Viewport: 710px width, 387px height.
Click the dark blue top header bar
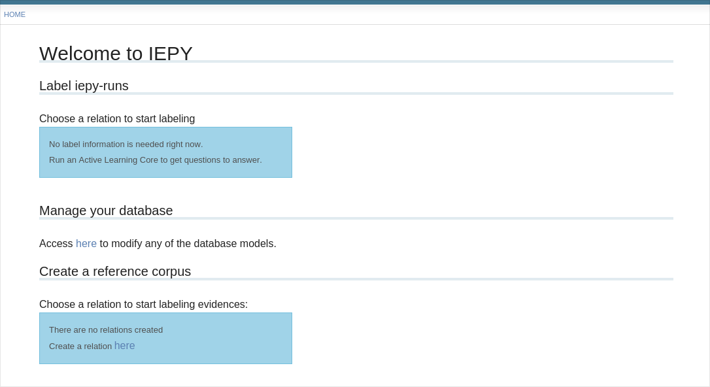(355, 2)
